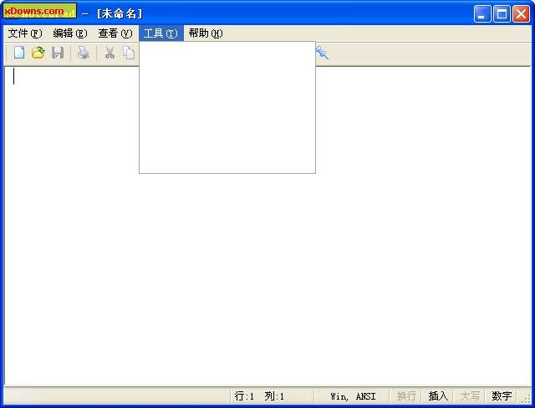Viewport: 535px width, 408px height.
Task: Open the 文件(F) menu
Action: (25, 33)
